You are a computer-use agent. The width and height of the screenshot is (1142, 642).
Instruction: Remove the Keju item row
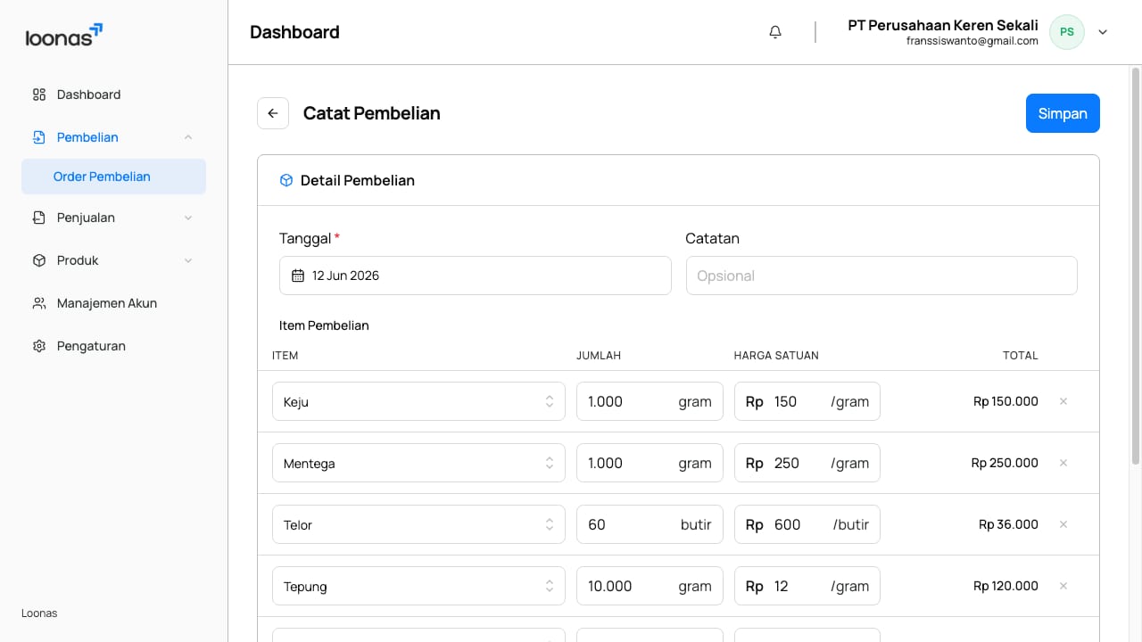pyautogui.click(x=1063, y=401)
